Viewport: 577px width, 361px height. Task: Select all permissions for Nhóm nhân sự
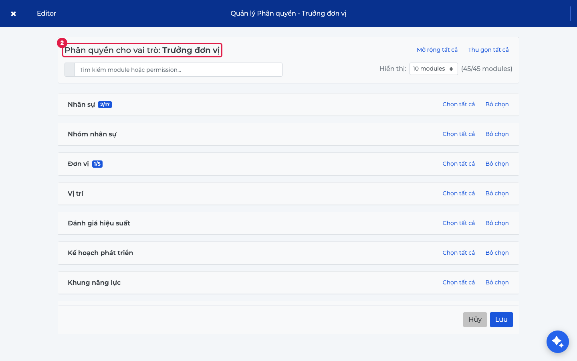(x=458, y=134)
